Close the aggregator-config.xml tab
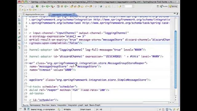This screenshot has width=197, height=111. point(74,14)
